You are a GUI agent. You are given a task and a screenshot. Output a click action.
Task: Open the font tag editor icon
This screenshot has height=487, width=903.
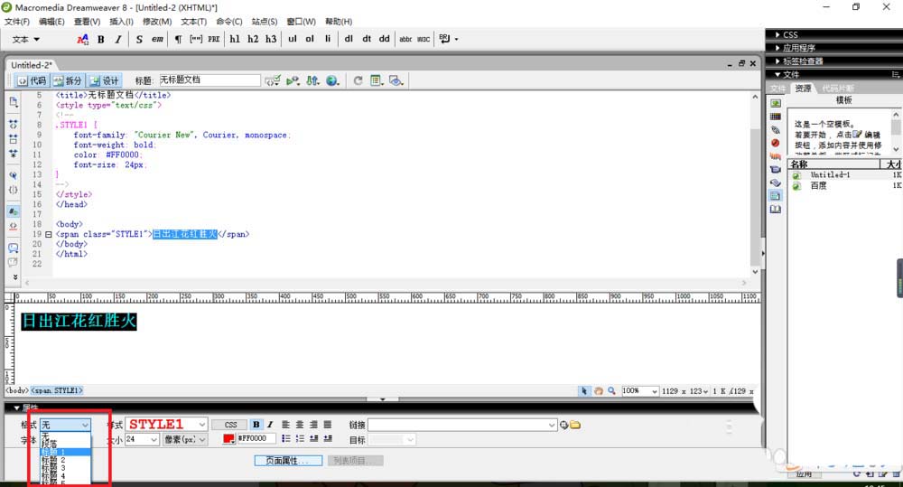click(x=82, y=39)
